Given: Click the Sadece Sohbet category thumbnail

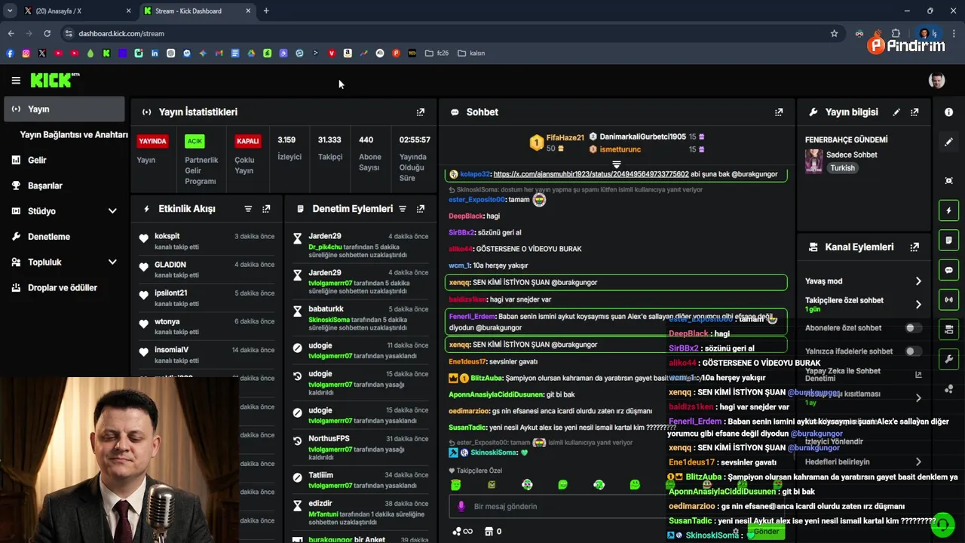Looking at the screenshot, I should tap(813, 161).
